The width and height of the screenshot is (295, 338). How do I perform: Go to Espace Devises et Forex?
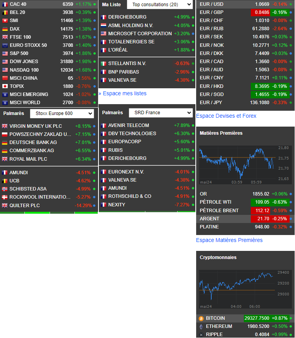[226, 116]
